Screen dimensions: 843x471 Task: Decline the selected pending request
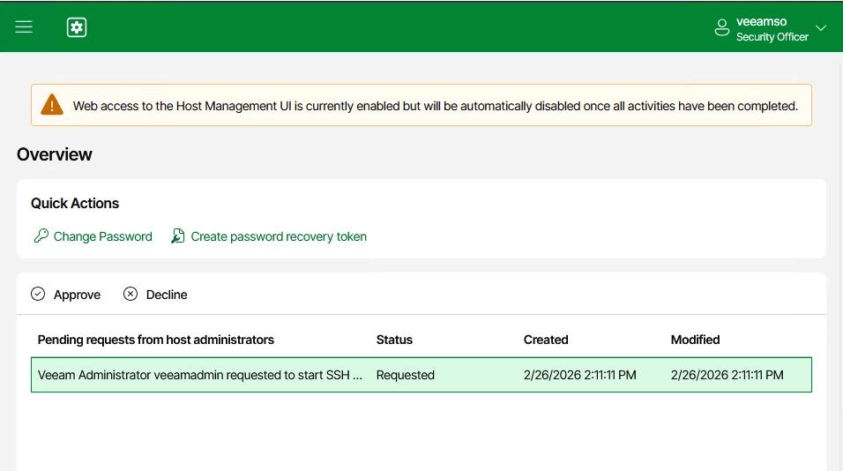(x=155, y=295)
